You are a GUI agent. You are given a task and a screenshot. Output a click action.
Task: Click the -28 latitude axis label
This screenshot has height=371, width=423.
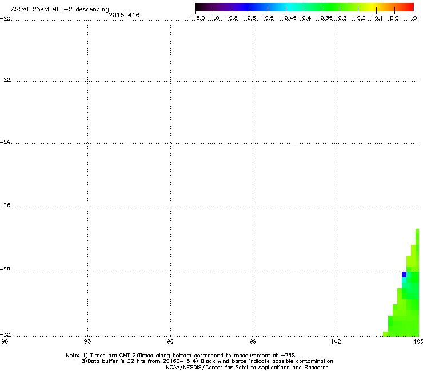tap(5, 269)
